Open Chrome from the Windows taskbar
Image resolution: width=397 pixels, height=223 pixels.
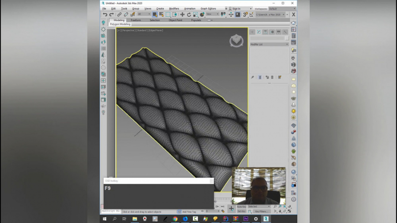[x=175, y=219]
